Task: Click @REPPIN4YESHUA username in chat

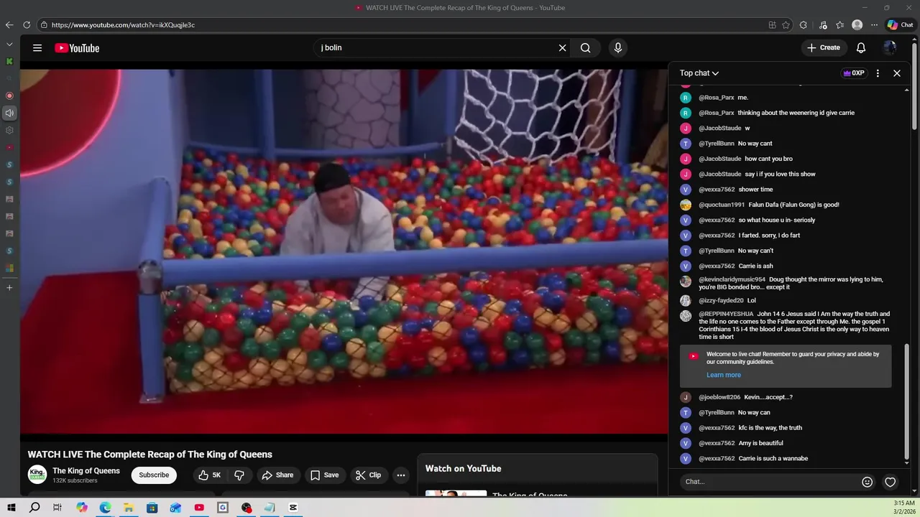Action: (x=726, y=314)
